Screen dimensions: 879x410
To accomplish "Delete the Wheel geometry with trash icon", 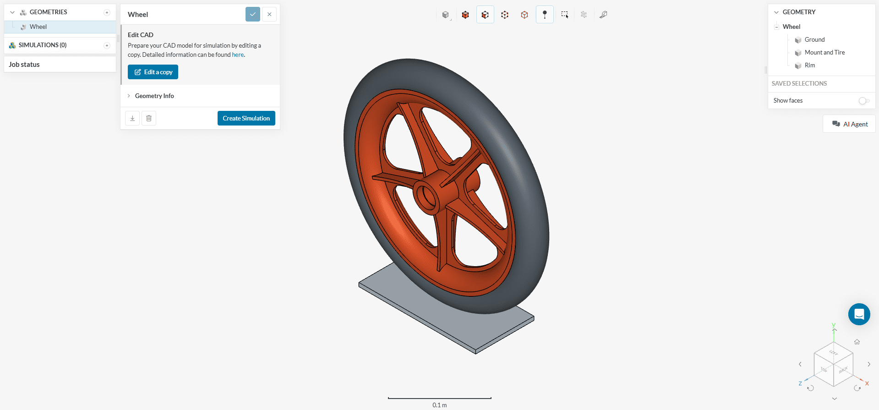I will tap(149, 118).
